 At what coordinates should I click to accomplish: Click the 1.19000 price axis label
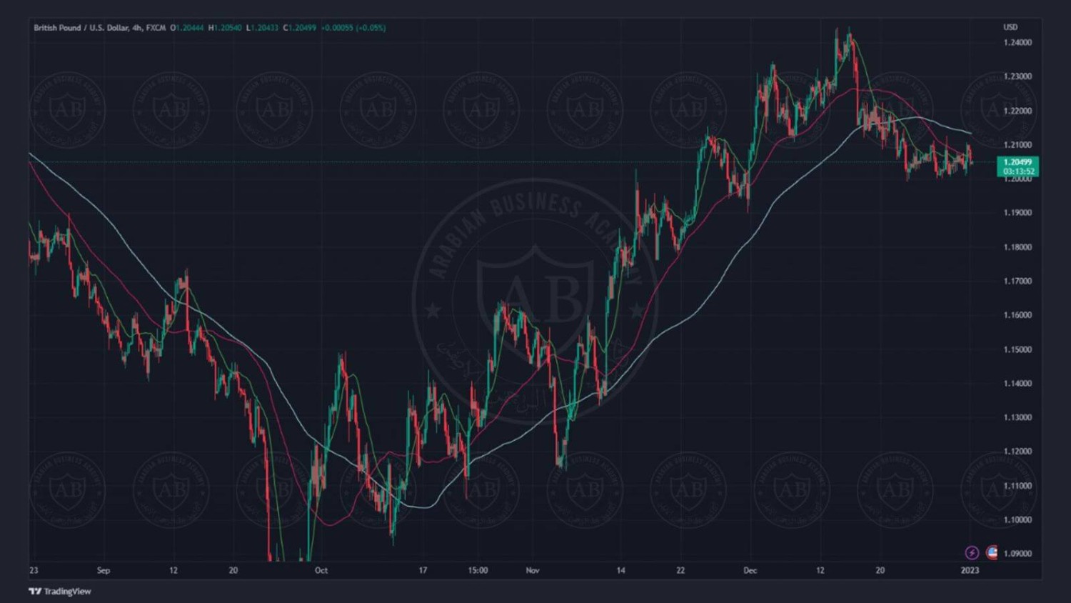pyautogui.click(x=1017, y=213)
